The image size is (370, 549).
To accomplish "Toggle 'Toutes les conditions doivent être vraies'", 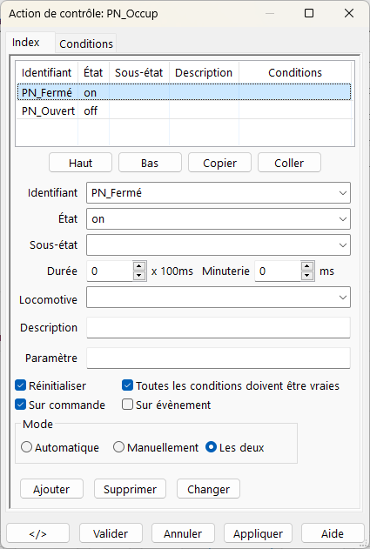I will tap(127, 385).
